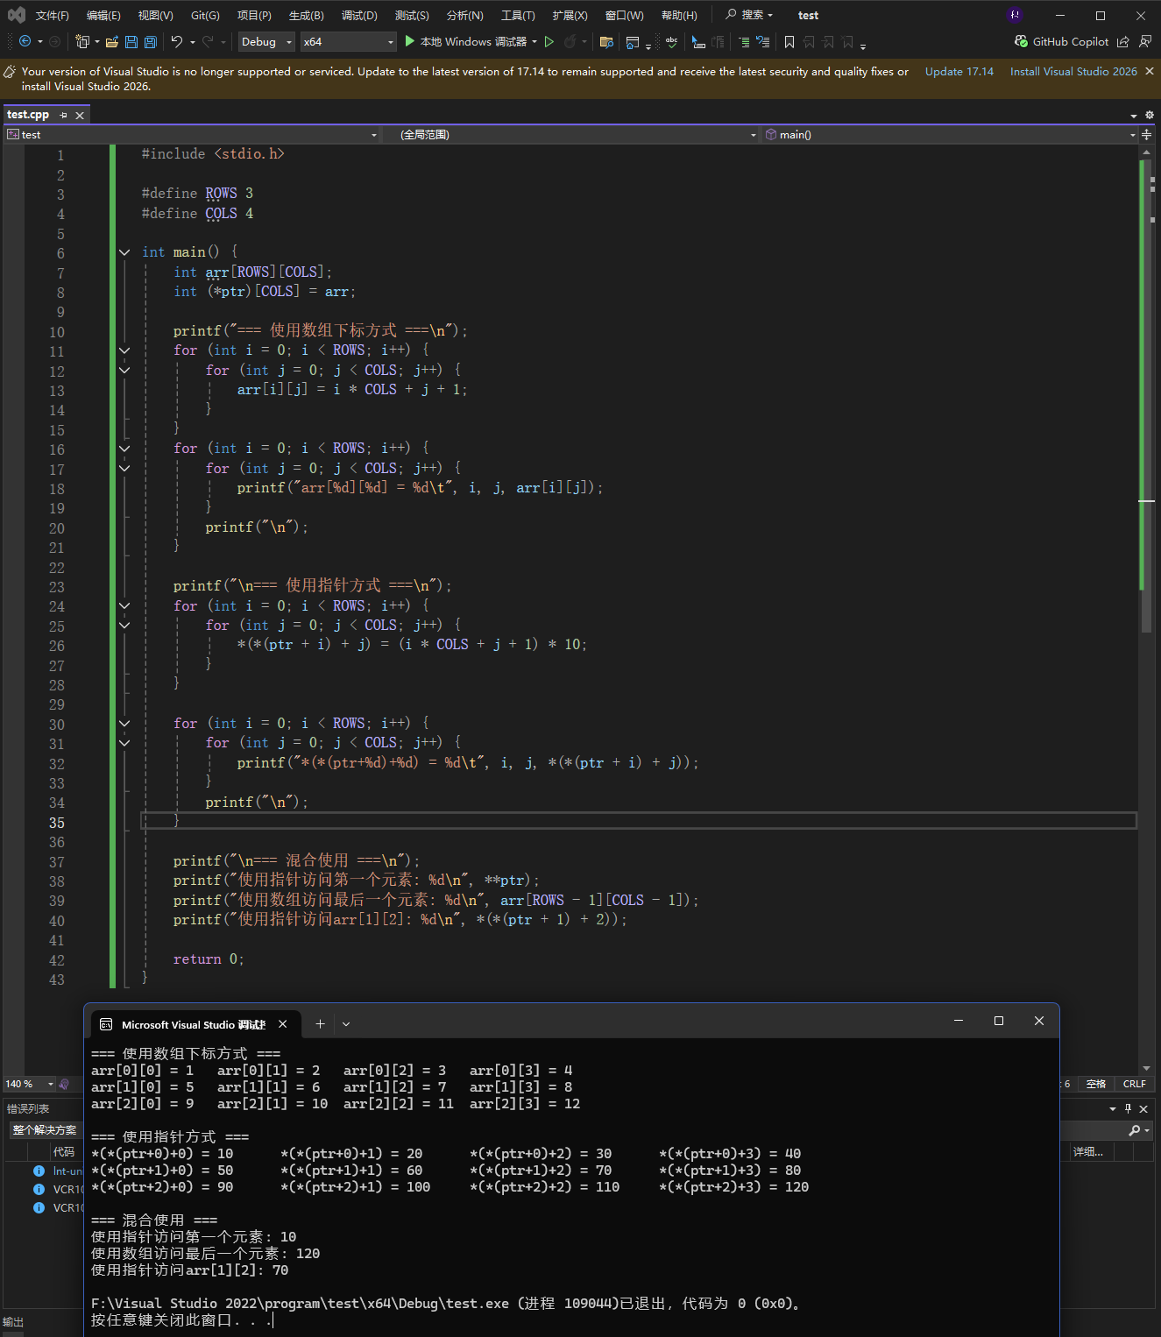
Task: Close the Microsoft Visual Studio 调试 console tab
Action: (282, 1023)
